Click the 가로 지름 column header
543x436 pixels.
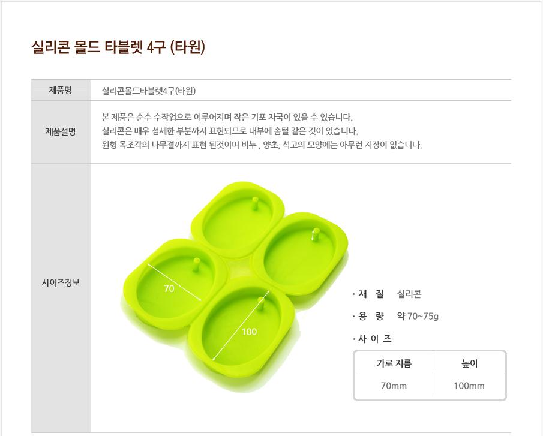coord(394,363)
